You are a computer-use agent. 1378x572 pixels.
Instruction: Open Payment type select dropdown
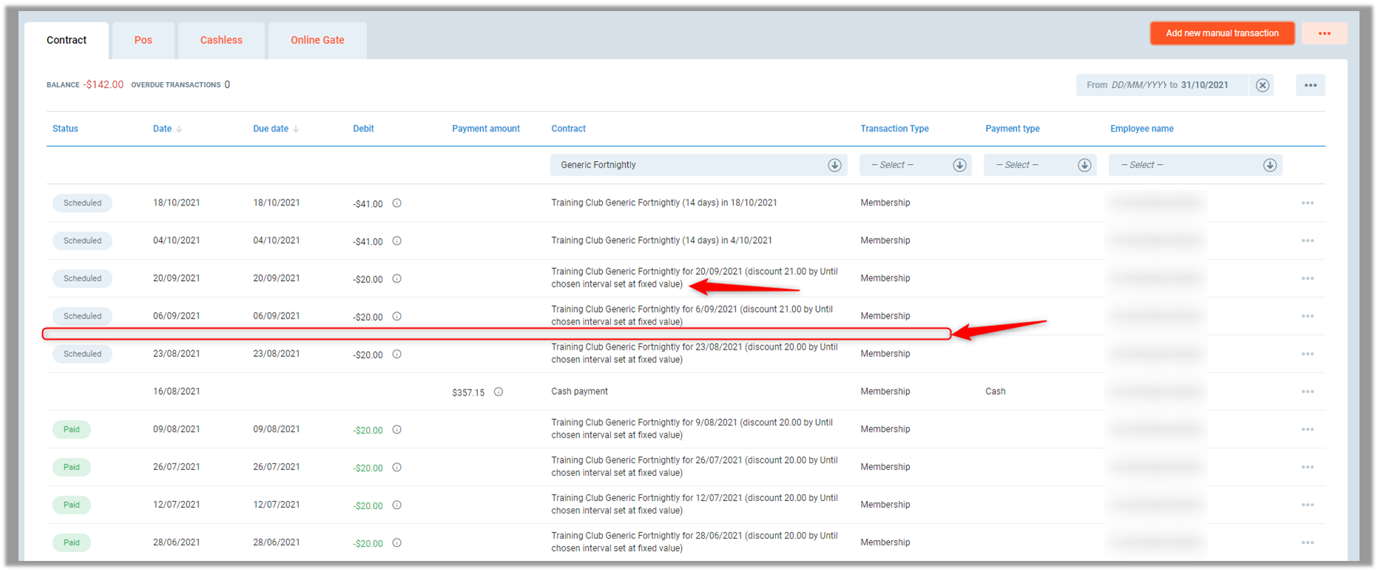(1084, 165)
